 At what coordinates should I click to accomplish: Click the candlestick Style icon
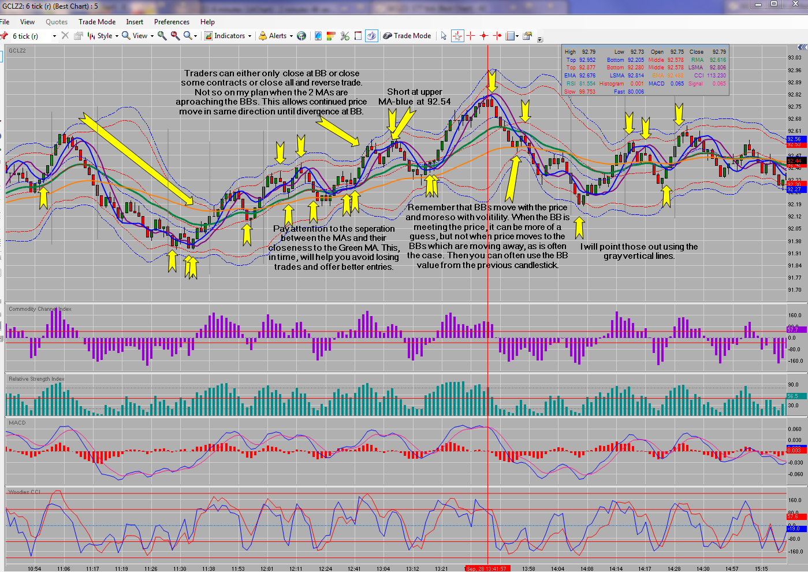91,36
